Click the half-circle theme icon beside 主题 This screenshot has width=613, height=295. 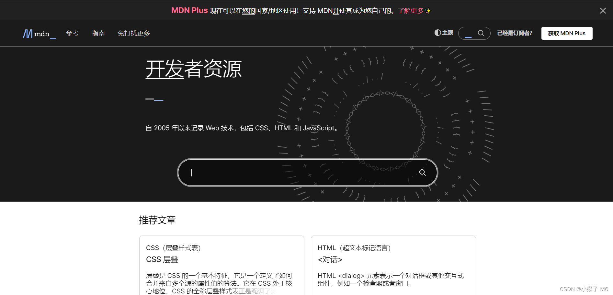(x=437, y=33)
